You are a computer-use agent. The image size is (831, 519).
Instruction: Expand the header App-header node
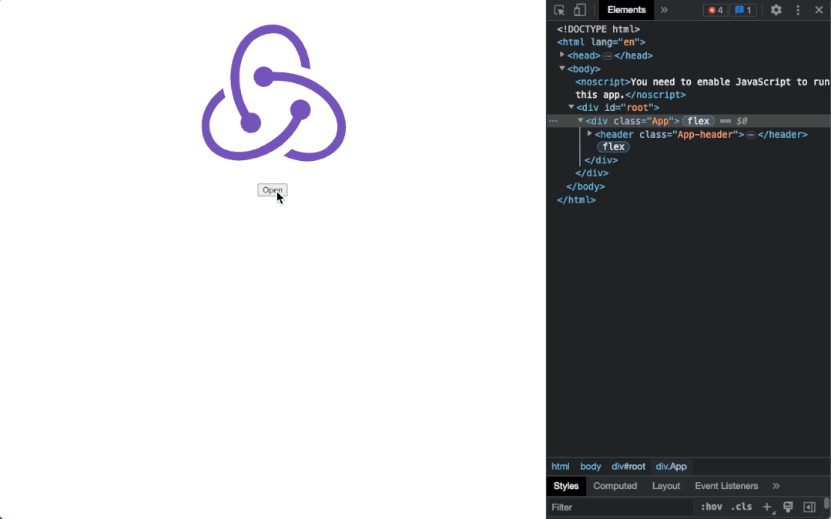coord(589,133)
